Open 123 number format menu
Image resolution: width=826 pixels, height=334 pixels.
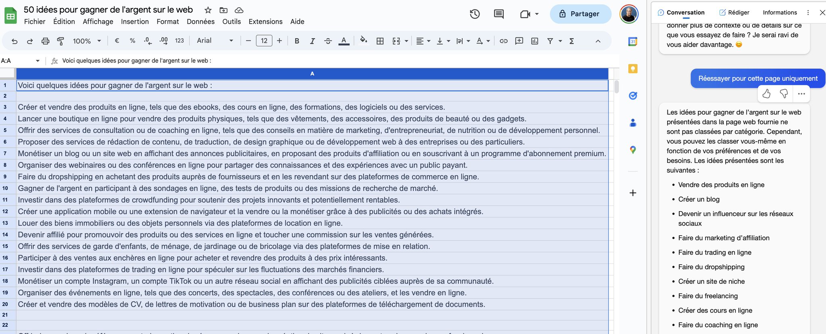click(x=179, y=41)
